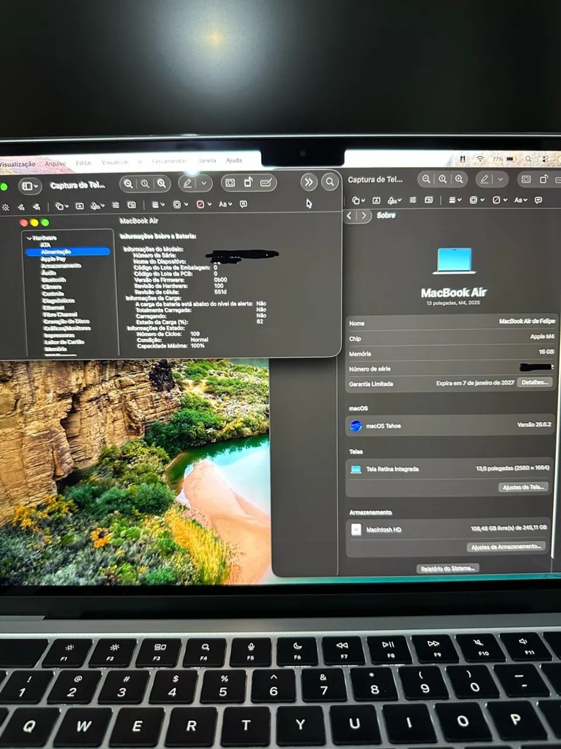Screen dimensions: 561x749
Task: Open search in the left Preview window
Action: click(x=330, y=182)
